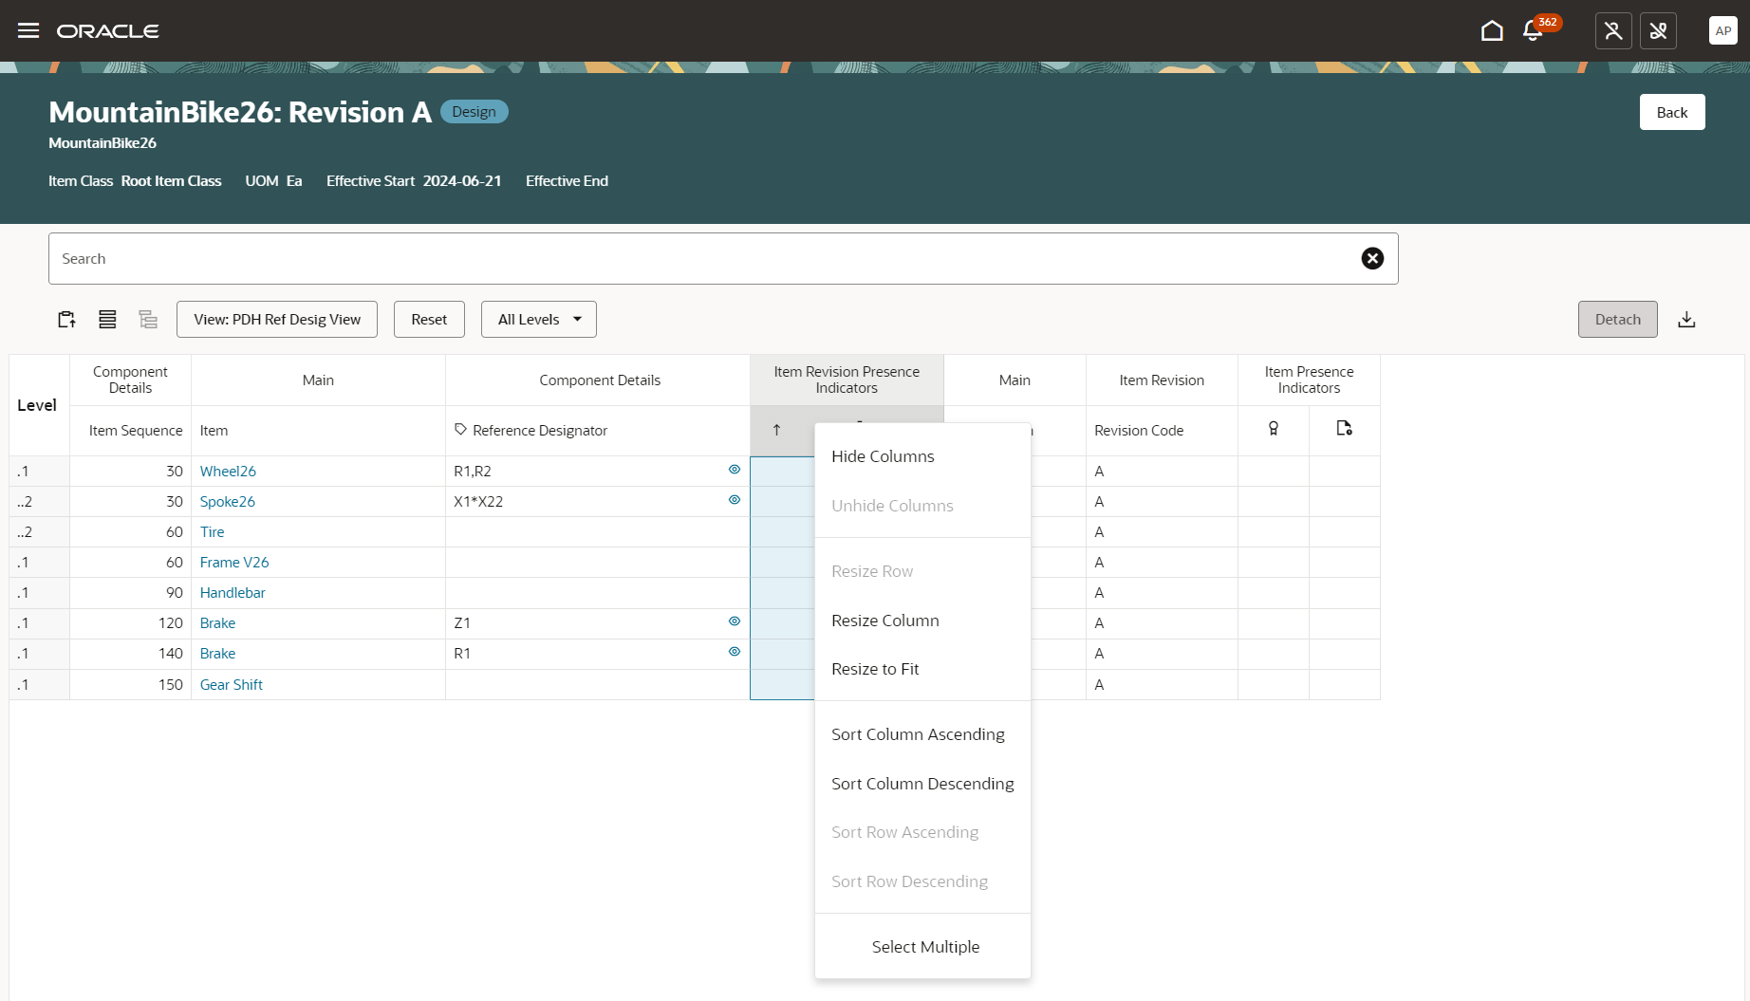Open the Gear Shift item link
This screenshot has height=1001, width=1750.
click(x=231, y=684)
